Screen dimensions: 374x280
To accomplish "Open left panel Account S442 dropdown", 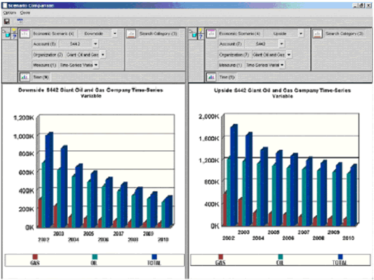I will 95,44.
